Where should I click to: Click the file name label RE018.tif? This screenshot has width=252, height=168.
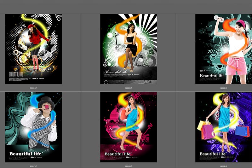[129, 166]
